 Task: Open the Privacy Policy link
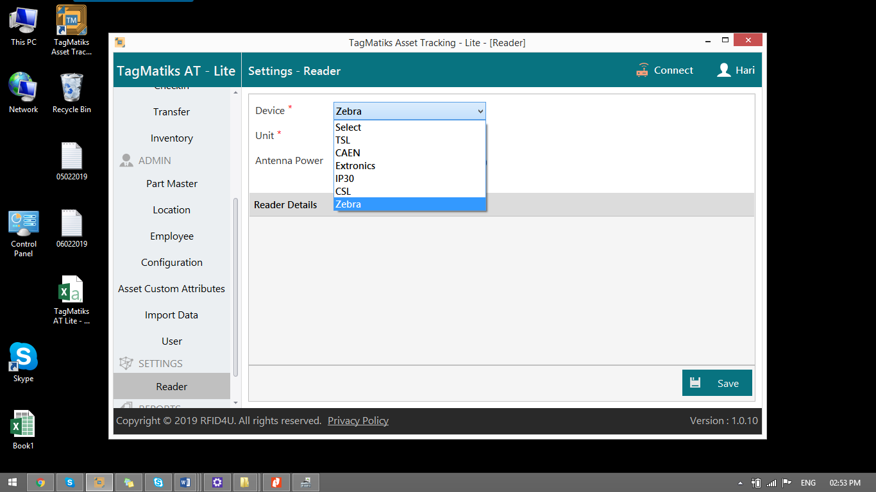click(358, 421)
